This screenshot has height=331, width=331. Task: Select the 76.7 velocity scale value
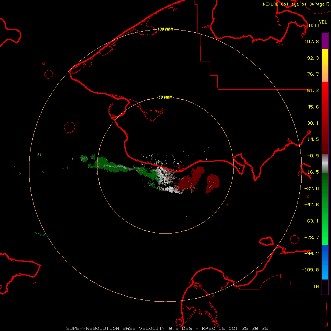pos(313,74)
